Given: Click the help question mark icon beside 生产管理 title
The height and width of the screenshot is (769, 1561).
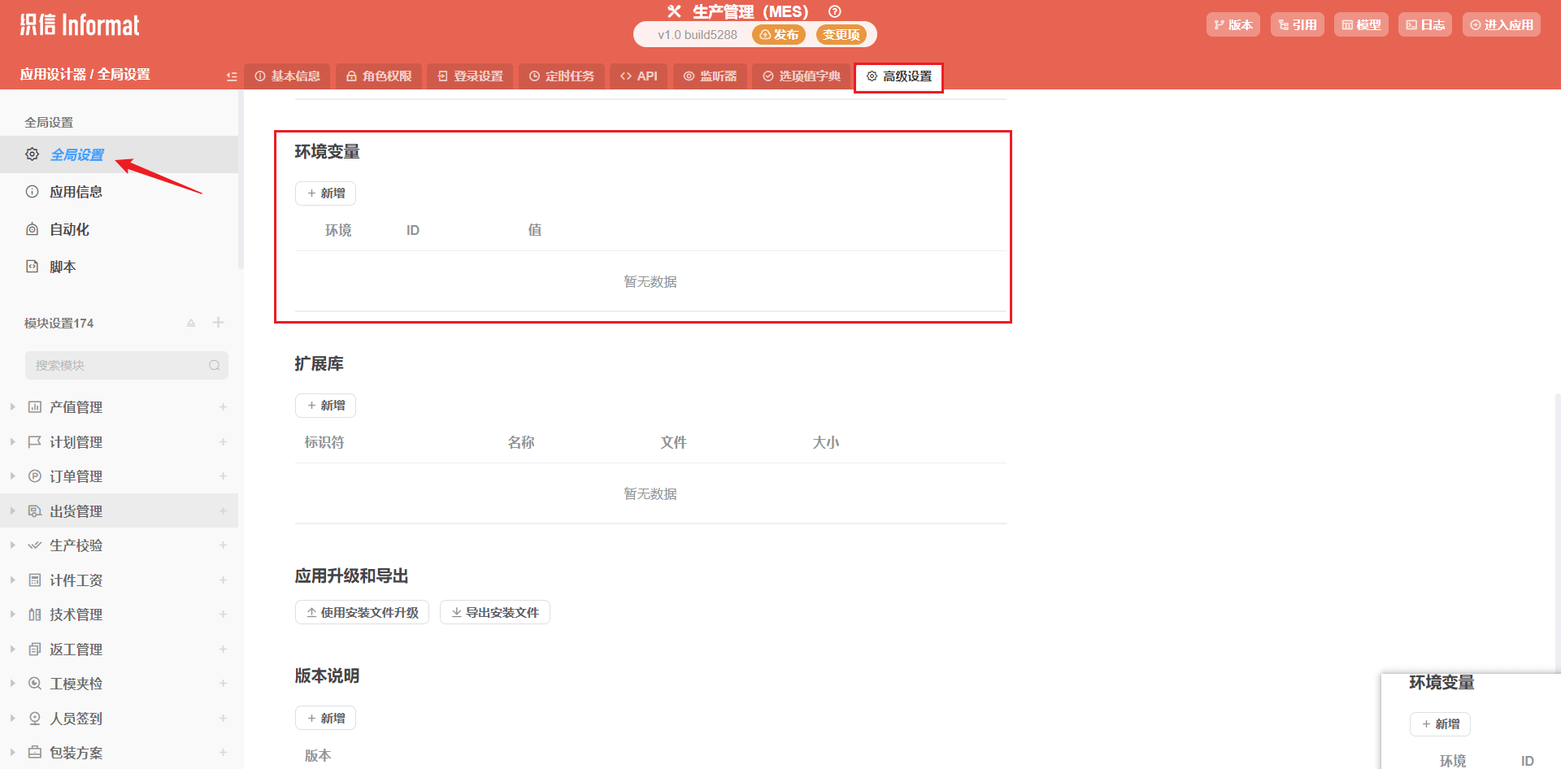Looking at the screenshot, I should tap(834, 11).
